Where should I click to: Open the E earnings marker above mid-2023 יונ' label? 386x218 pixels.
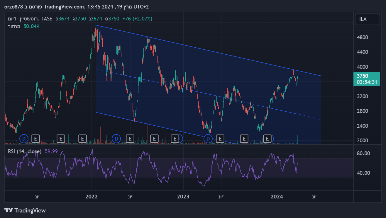point(220,139)
